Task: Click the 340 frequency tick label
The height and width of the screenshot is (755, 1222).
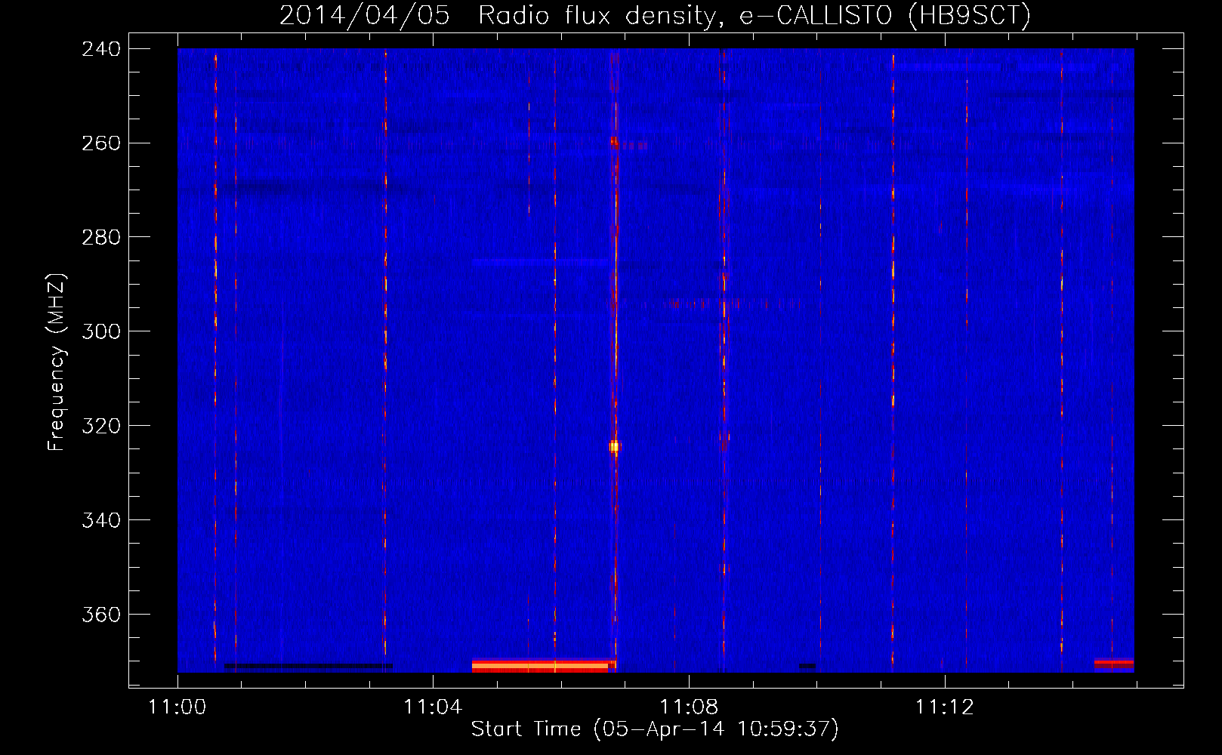Action: tap(101, 521)
